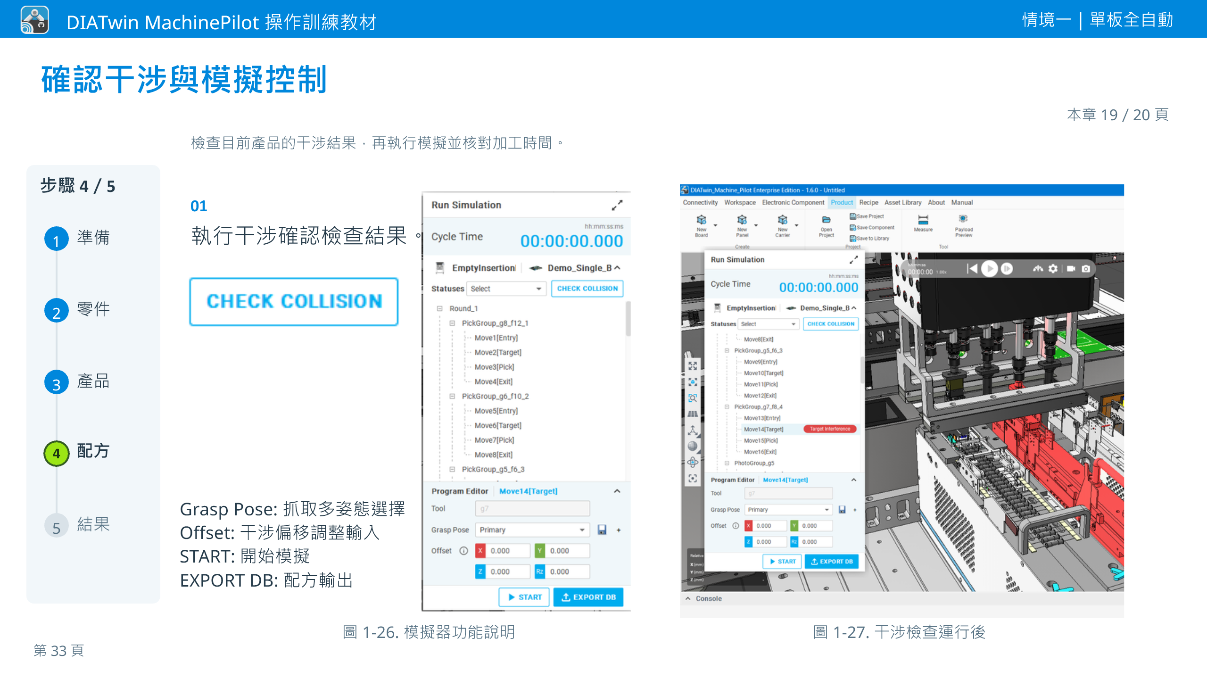Image resolution: width=1207 pixels, height=679 pixels.
Task: Click the New Board icon in the ribbon
Action: 701,220
